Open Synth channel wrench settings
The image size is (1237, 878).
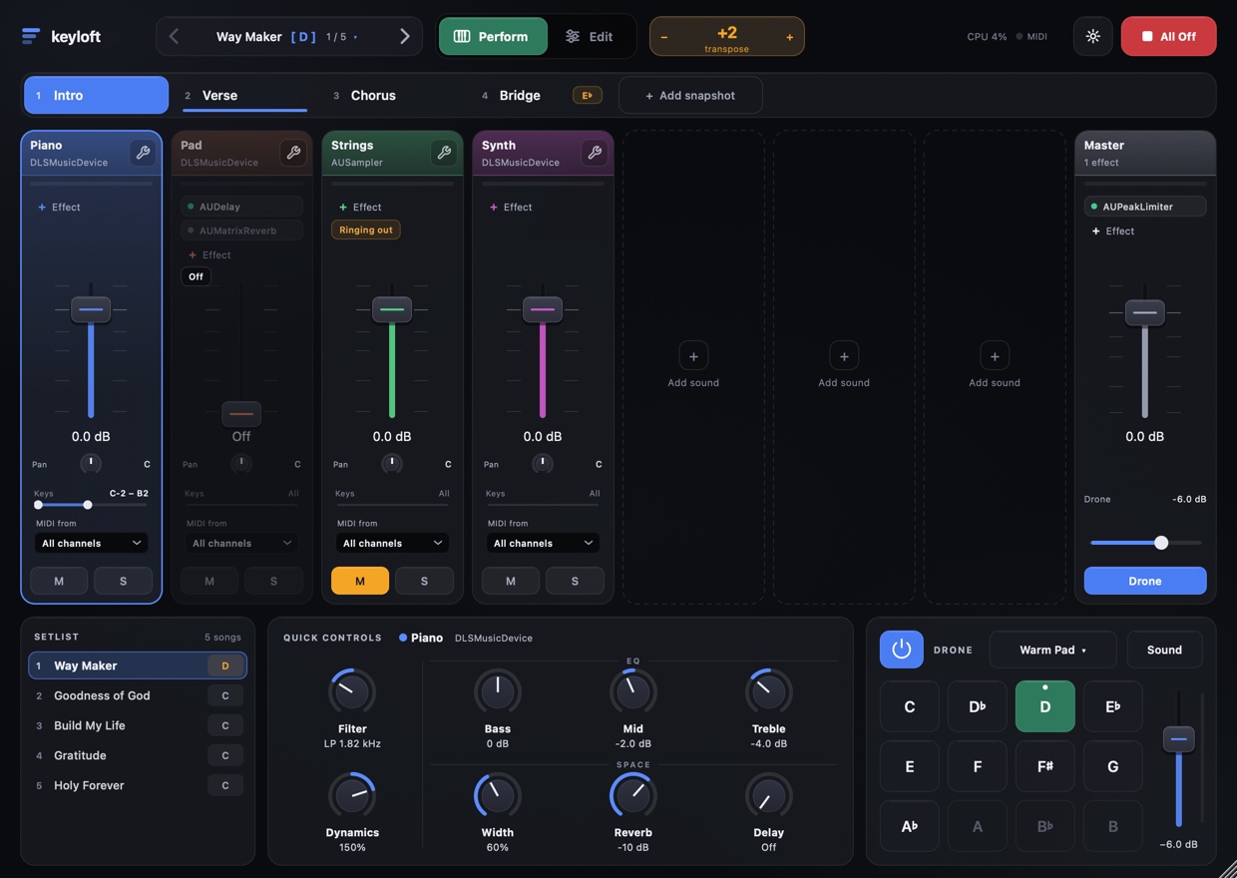click(595, 153)
